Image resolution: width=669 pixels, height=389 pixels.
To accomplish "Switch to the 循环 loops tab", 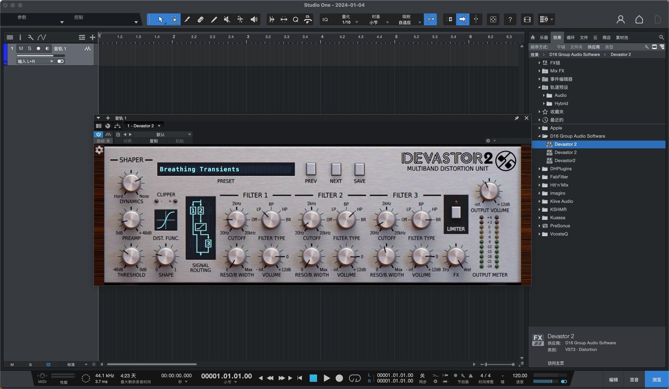I will tap(570, 37).
